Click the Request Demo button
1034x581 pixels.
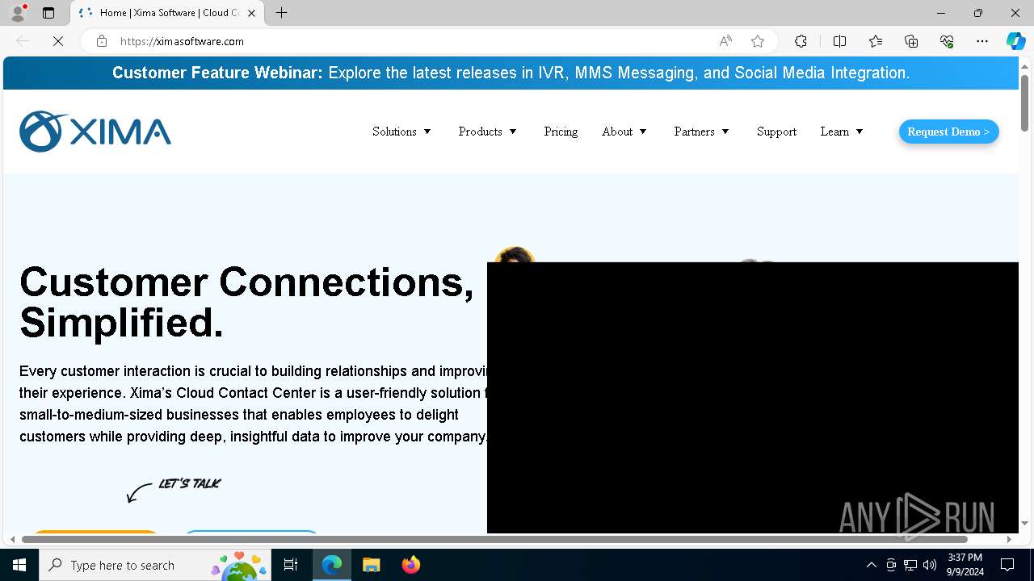948,132
